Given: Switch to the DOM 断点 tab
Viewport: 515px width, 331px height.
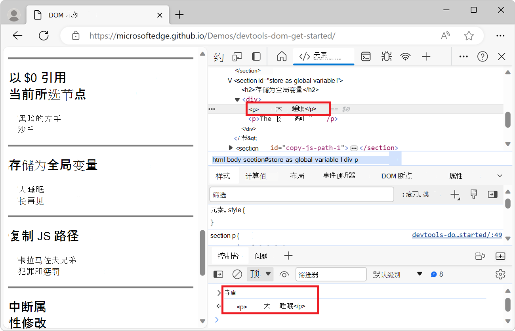Looking at the screenshot, I should coord(397,176).
